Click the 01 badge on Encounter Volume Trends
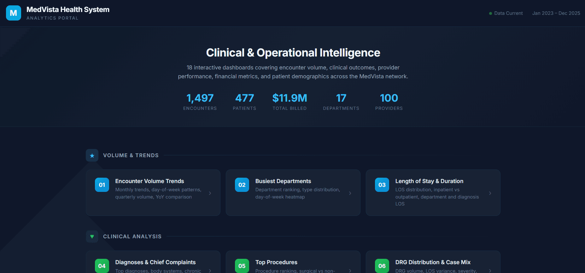This screenshot has height=273, width=585. tap(102, 185)
